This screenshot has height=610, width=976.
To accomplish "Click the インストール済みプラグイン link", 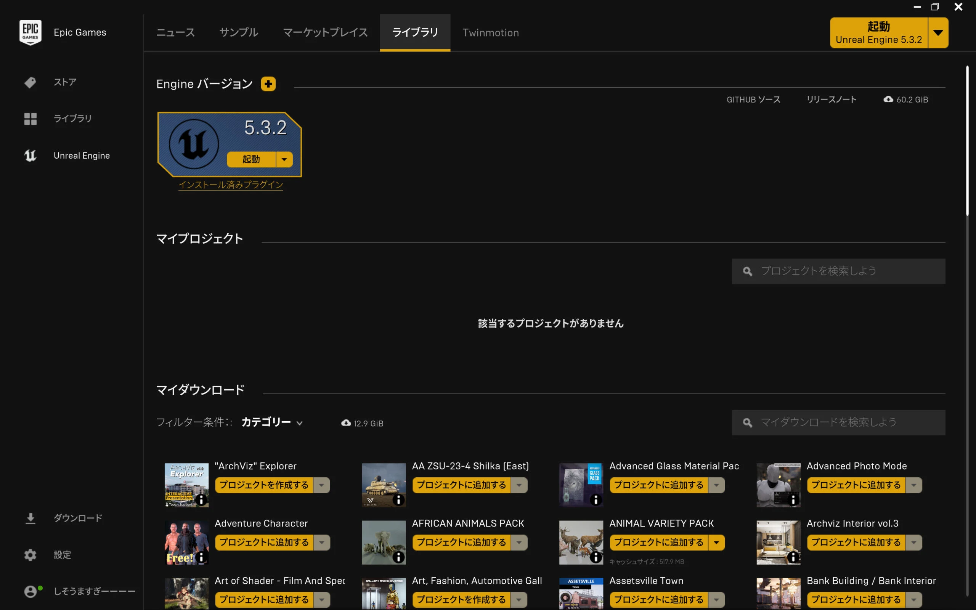I will click(x=231, y=185).
